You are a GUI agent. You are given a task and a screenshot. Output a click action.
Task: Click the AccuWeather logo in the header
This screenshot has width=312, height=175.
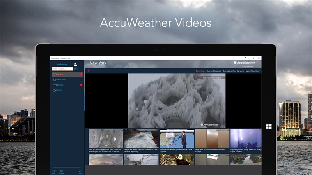pyautogui.click(x=244, y=63)
